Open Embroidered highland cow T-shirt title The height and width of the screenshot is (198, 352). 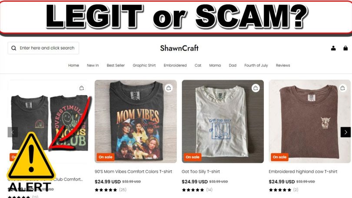[303, 172]
